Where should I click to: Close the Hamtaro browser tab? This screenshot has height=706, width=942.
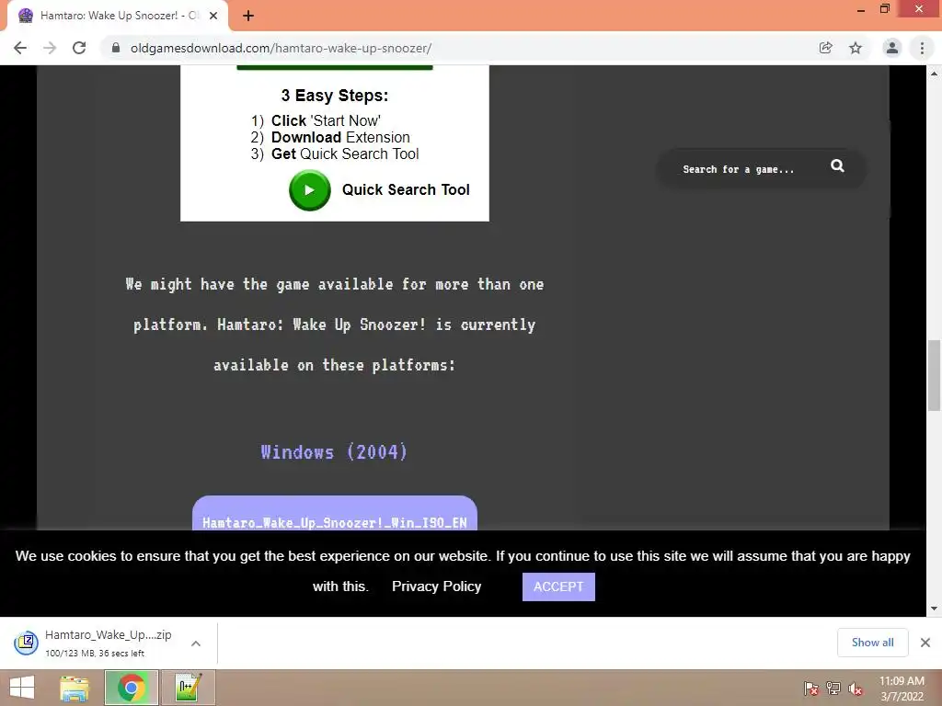pos(213,16)
